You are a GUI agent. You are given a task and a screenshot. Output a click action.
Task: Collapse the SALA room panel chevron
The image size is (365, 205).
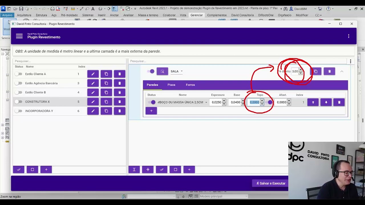click(x=342, y=71)
